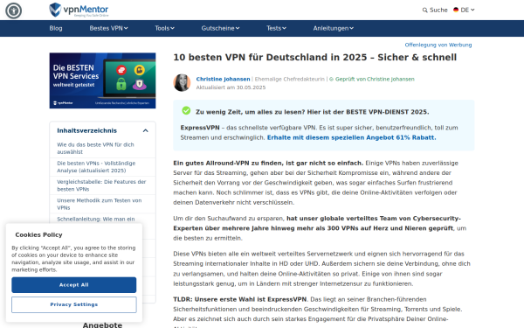
Task: Click the green checkmark icon in highlight box
Action: click(186, 110)
